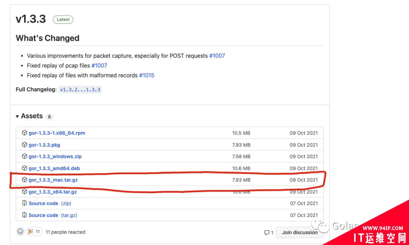Click the v1.3.3 release title
Viewport: 409px width, 245px height.
[x=31, y=19]
